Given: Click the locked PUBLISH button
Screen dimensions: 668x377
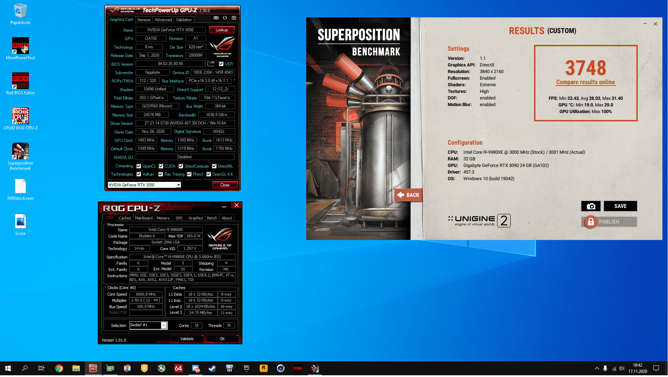Looking at the screenshot, I should coord(609,222).
